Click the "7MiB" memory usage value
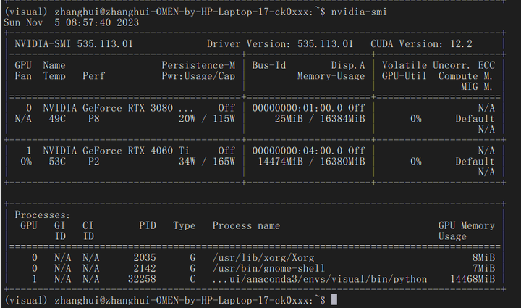Screen dimensions: 521x308 click(484, 268)
